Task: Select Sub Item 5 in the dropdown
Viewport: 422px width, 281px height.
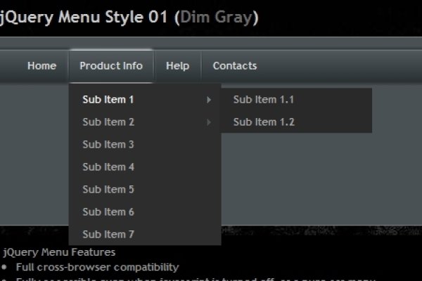Action: coord(108,190)
